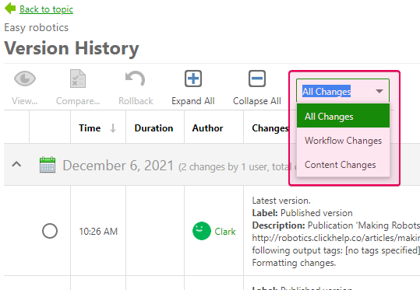420x290 pixels.
Task: Click the Time sort arrow
Action: click(x=113, y=128)
